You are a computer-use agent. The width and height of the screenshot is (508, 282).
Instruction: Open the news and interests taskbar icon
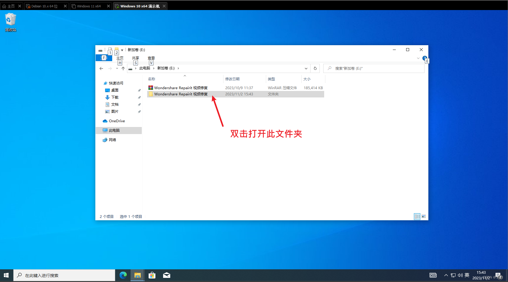click(x=433, y=275)
